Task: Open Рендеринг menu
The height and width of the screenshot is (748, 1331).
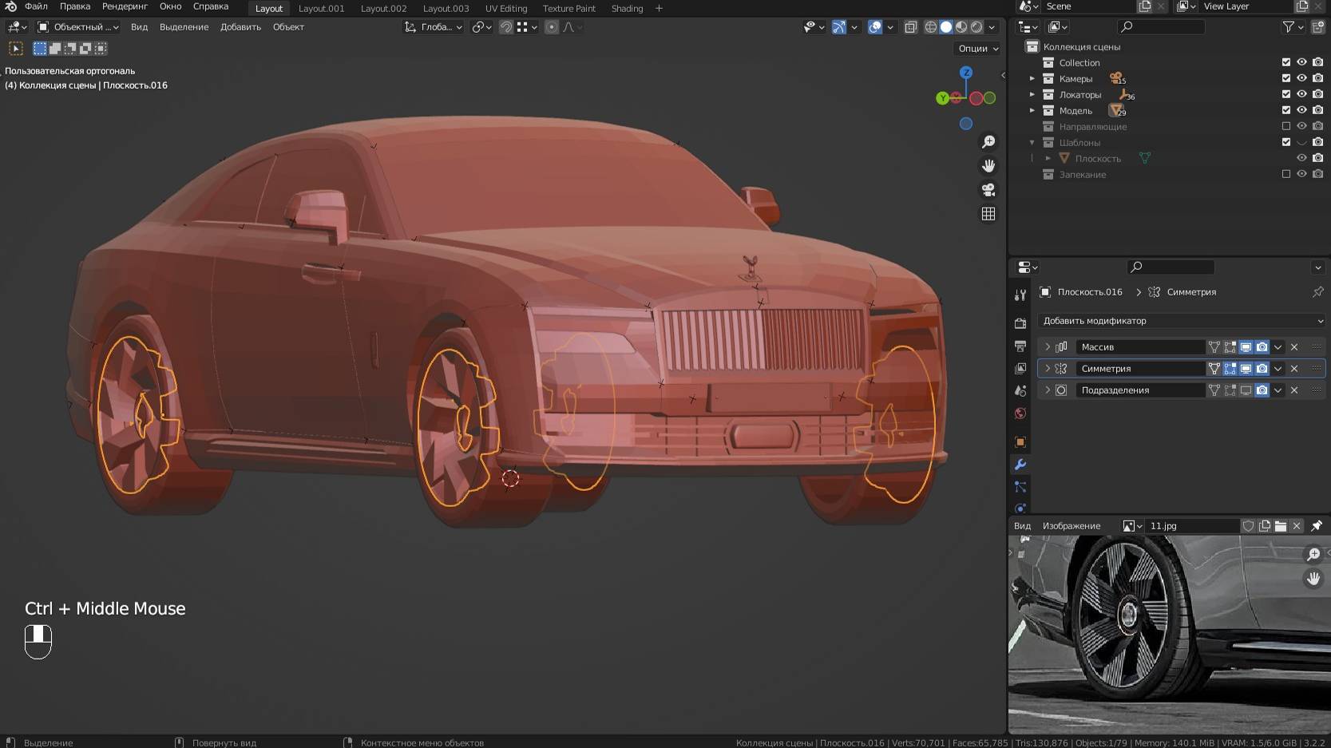Action: [125, 6]
